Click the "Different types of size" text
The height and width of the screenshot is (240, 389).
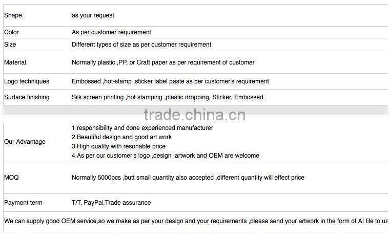(141, 45)
